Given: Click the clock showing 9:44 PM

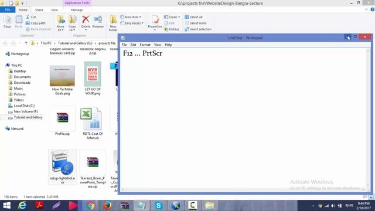Looking at the screenshot, I should coord(363,203).
